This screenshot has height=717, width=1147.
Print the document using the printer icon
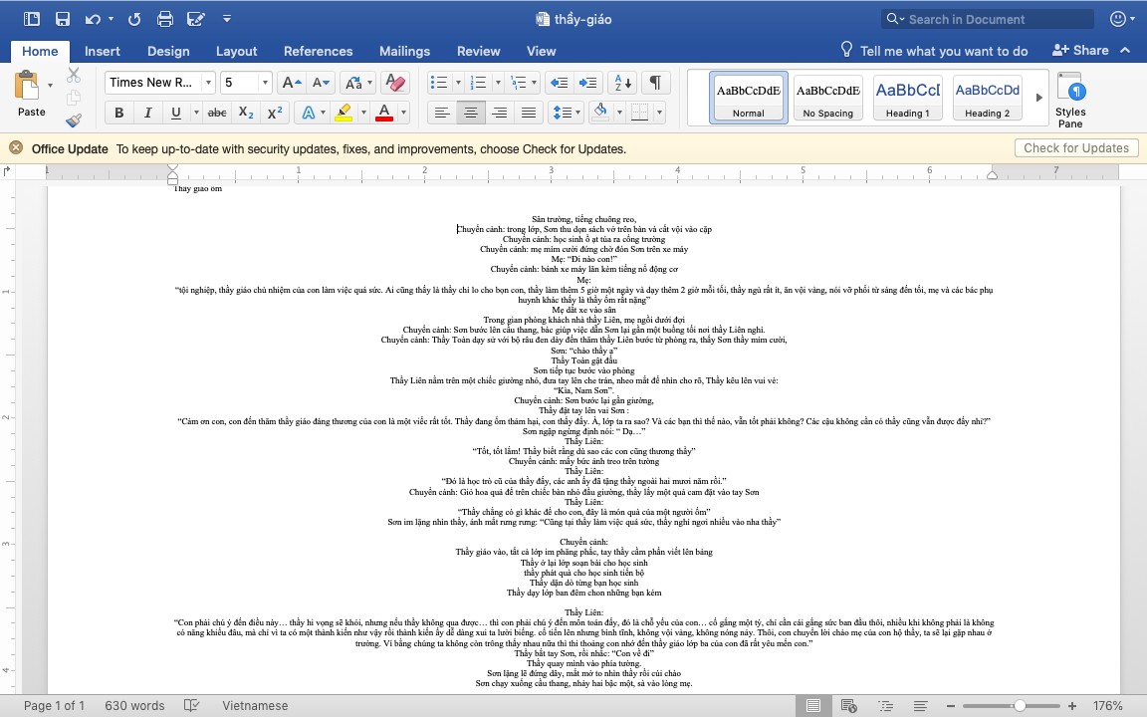point(165,19)
